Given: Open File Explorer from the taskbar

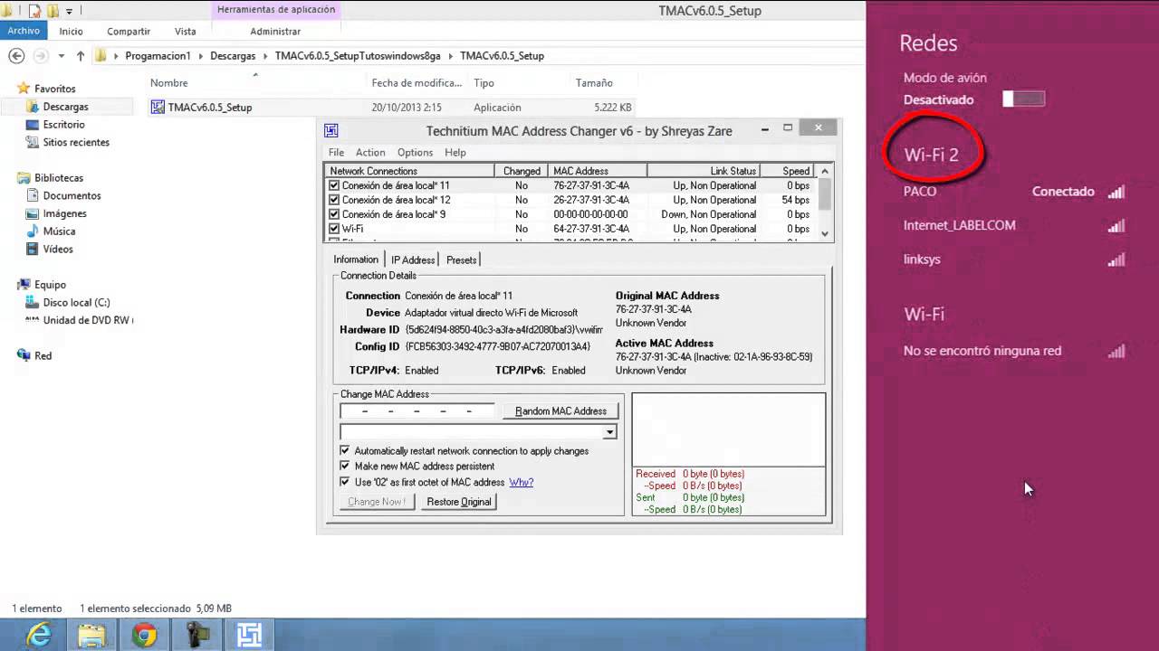Looking at the screenshot, I should 91,636.
